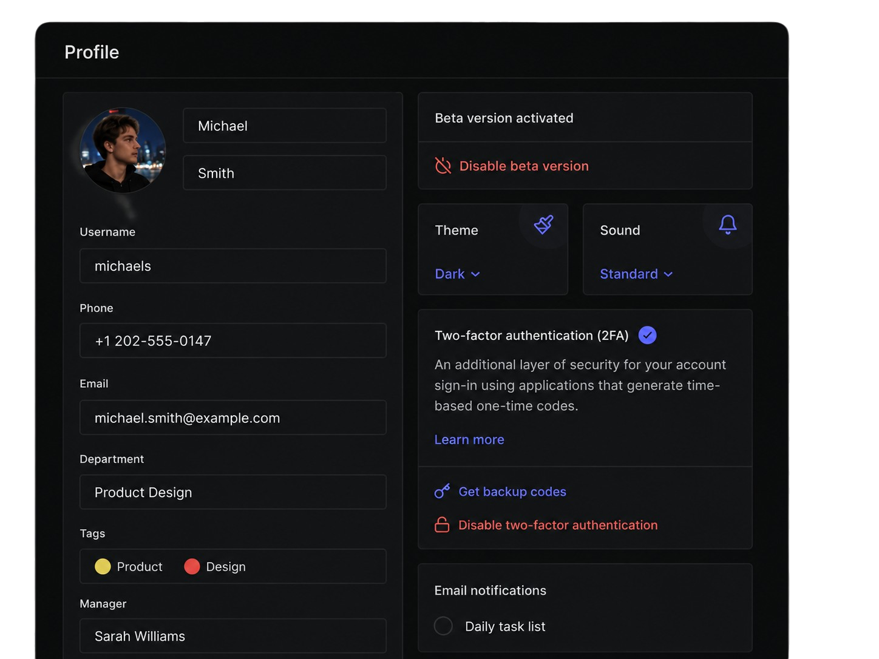Click the blue 2FA checkmark badge

point(648,335)
